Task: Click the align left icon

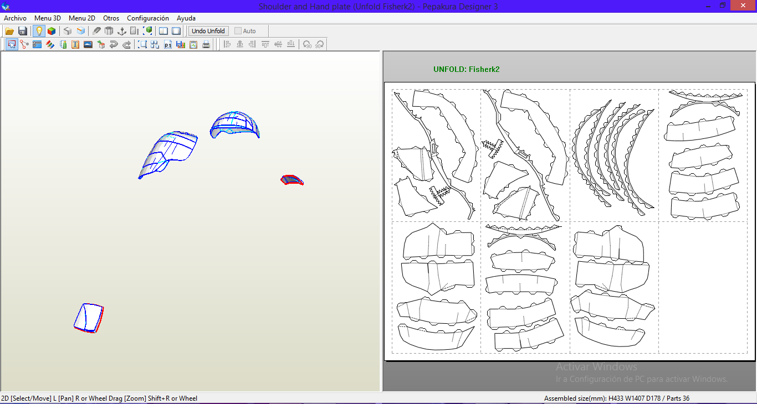Action: tap(227, 44)
